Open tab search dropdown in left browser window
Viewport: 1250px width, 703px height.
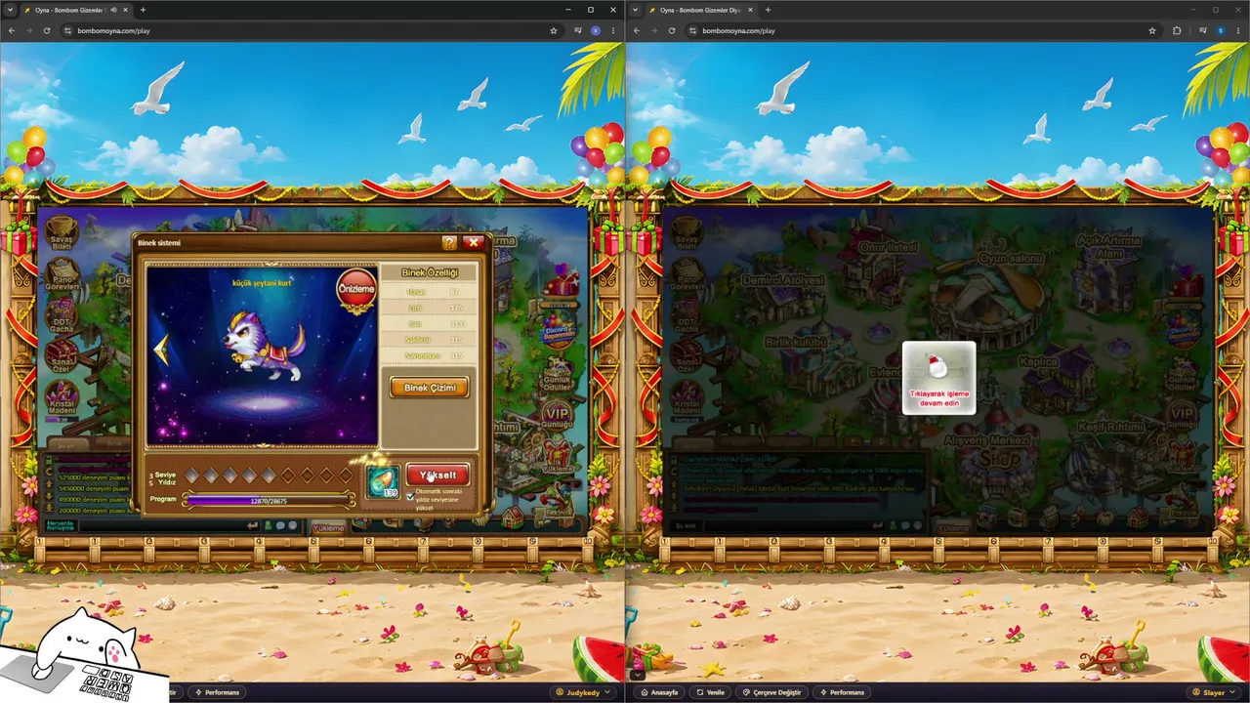[11, 10]
